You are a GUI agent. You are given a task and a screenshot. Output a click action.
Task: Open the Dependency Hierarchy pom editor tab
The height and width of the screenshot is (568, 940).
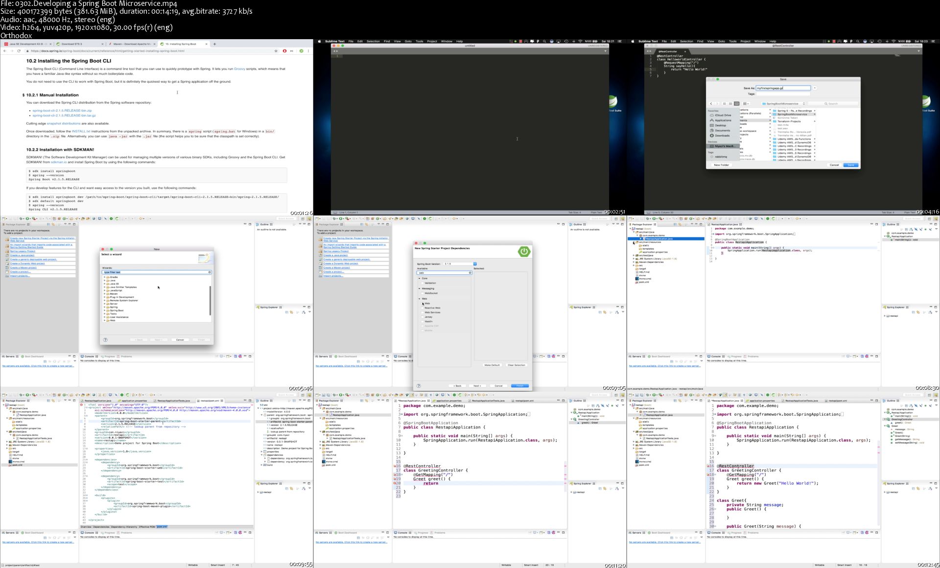coord(124,527)
